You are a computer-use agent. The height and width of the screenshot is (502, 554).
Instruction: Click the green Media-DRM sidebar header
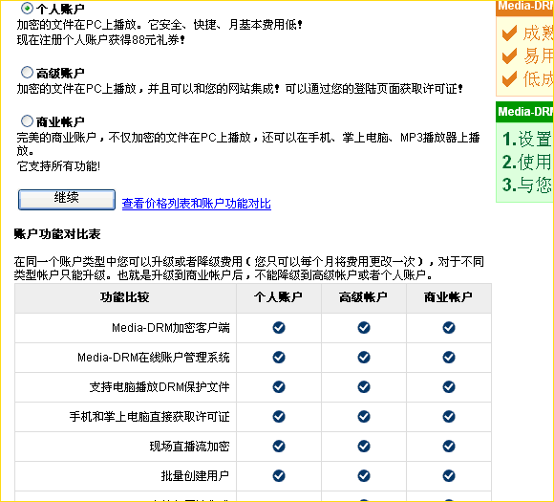pos(524,112)
